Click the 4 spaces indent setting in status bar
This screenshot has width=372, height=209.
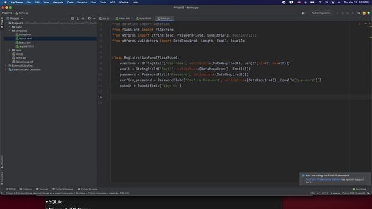tap(335, 193)
